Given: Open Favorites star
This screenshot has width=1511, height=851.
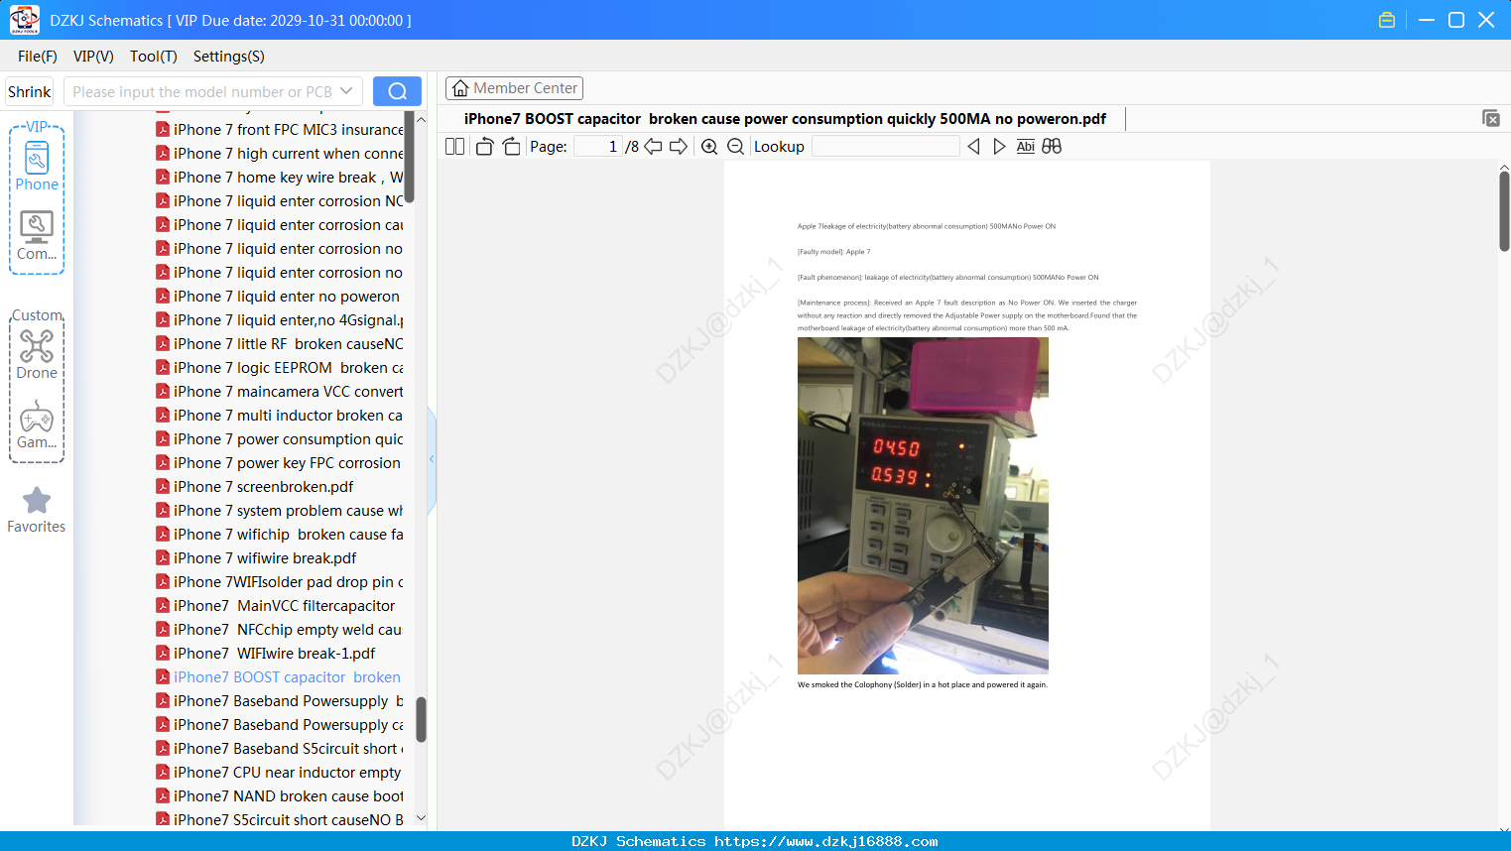Looking at the screenshot, I should pyautogui.click(x=37, y=511).
